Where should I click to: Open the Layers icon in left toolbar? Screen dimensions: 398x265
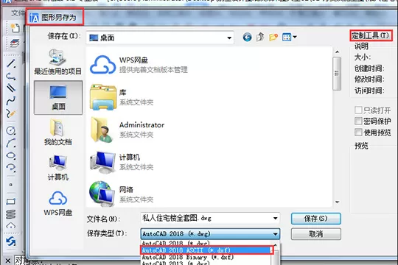coord(15,43)
